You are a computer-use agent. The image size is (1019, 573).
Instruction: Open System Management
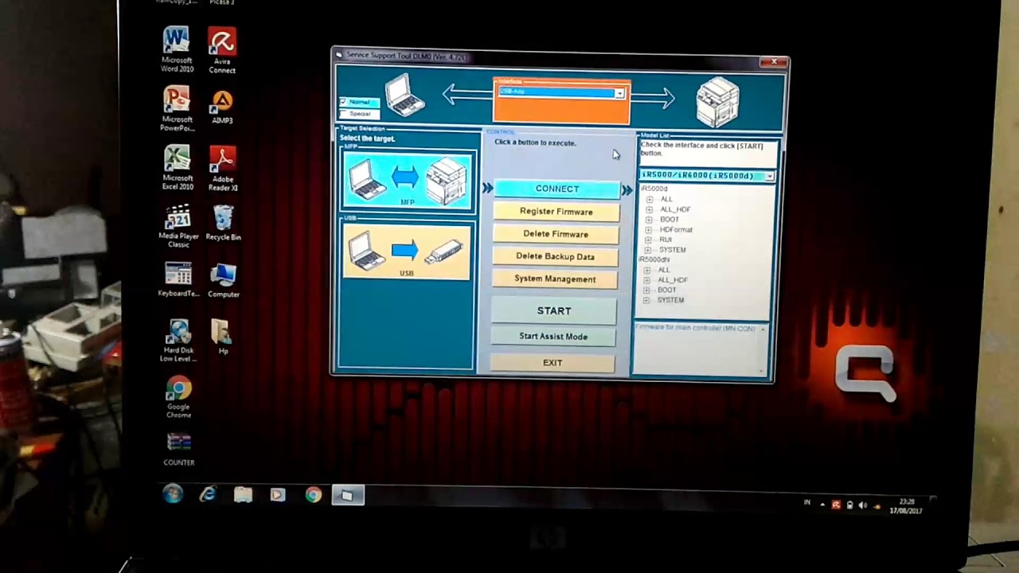(555, 279)
